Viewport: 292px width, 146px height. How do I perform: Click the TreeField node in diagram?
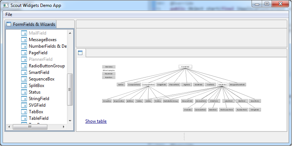210,84
